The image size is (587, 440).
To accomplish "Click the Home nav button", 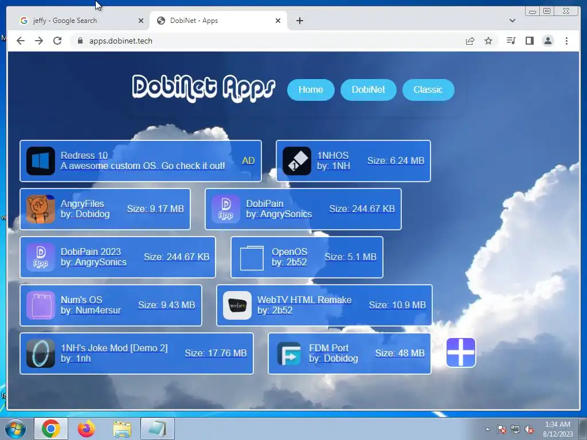I will pos(311,90).
